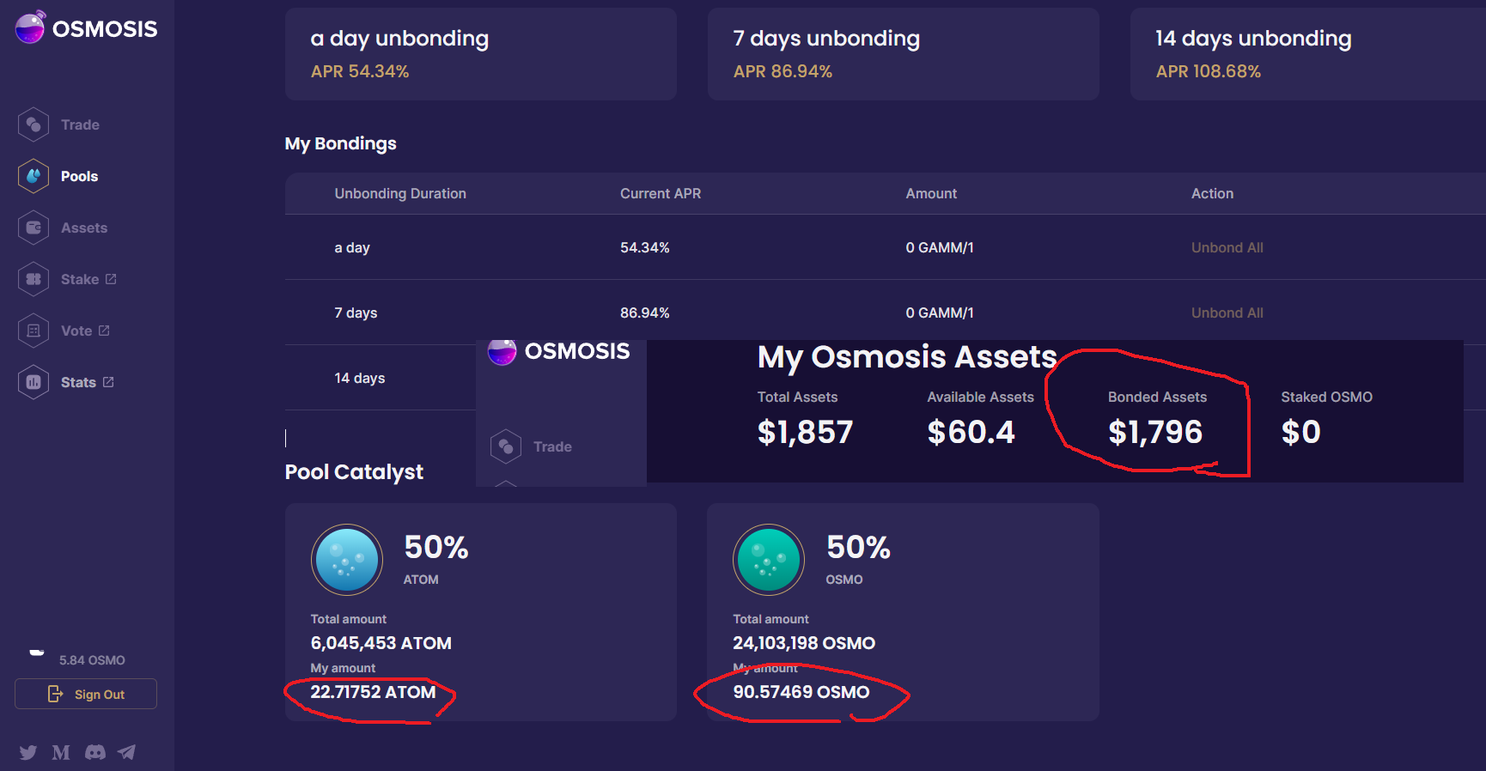Unbond All for a day bonding

tap(1227, 247)
